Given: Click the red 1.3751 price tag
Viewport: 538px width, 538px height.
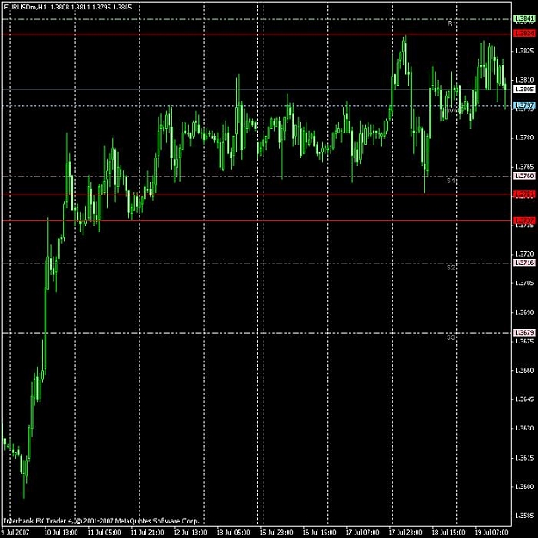Looking at the screenshot, I should pos(524,195).
